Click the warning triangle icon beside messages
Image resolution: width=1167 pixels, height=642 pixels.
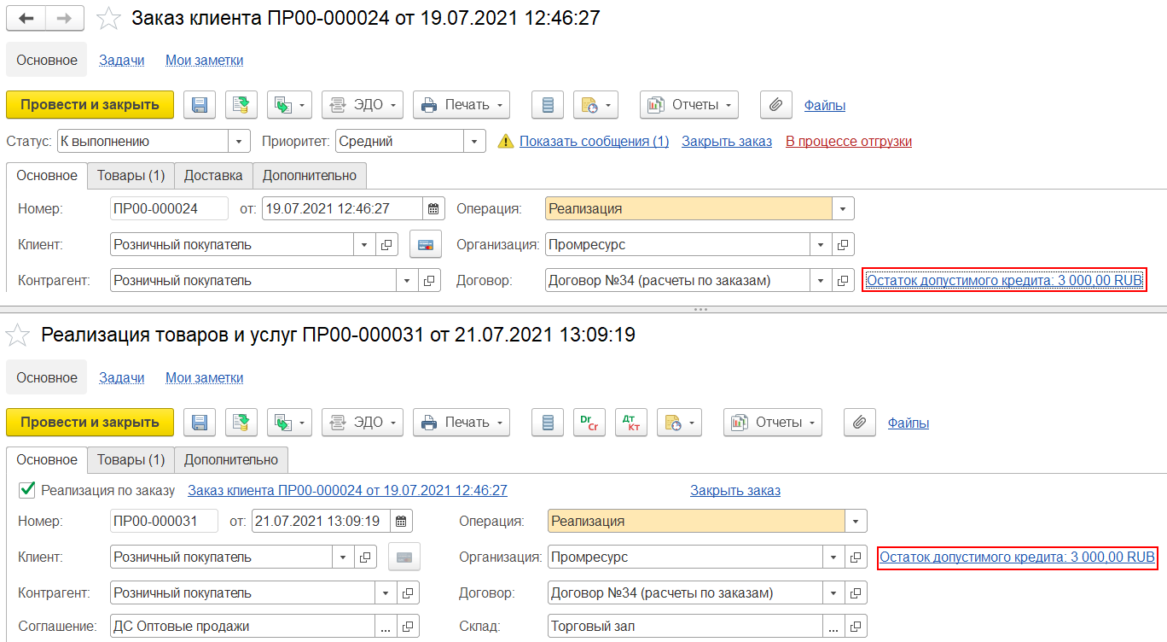(506, 142)
